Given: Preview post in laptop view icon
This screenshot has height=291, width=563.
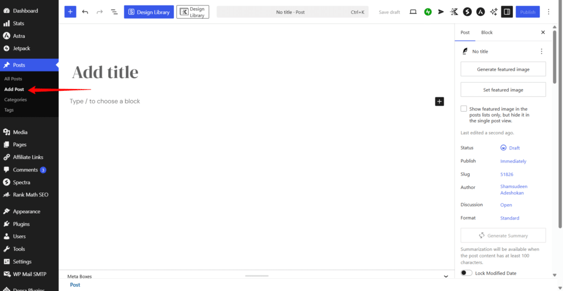Looking at the screenshot, I should tap(413, 12).
